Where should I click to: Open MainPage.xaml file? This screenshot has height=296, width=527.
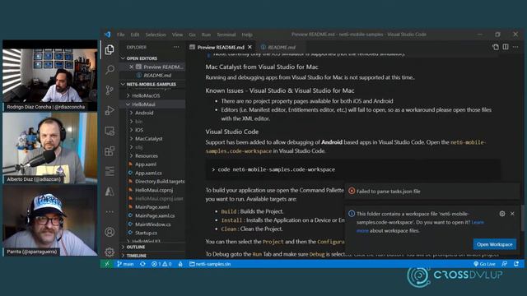152,207
